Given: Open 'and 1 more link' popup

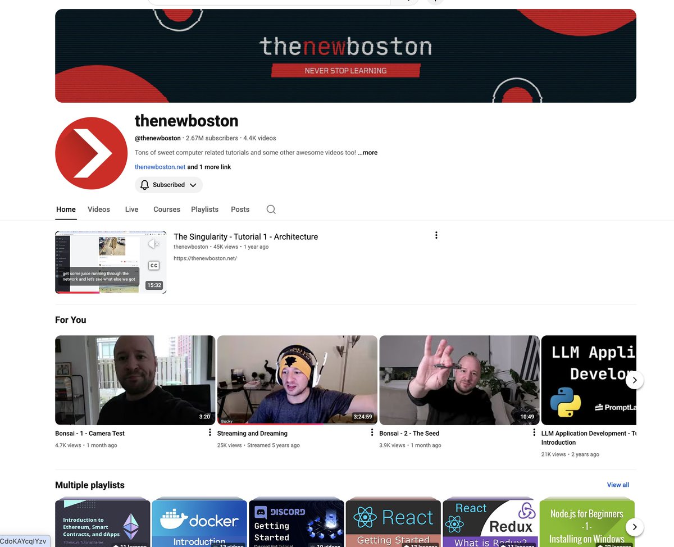Looking at the screenshot, I should 209,167.
